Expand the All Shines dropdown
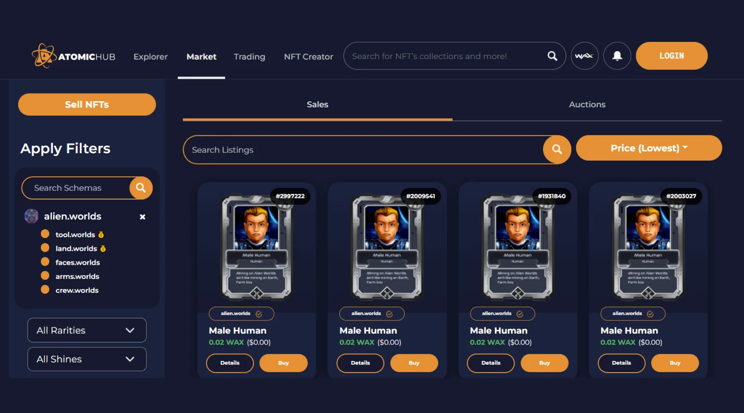This screenshot has width=744, height=413. pos(87,359)
